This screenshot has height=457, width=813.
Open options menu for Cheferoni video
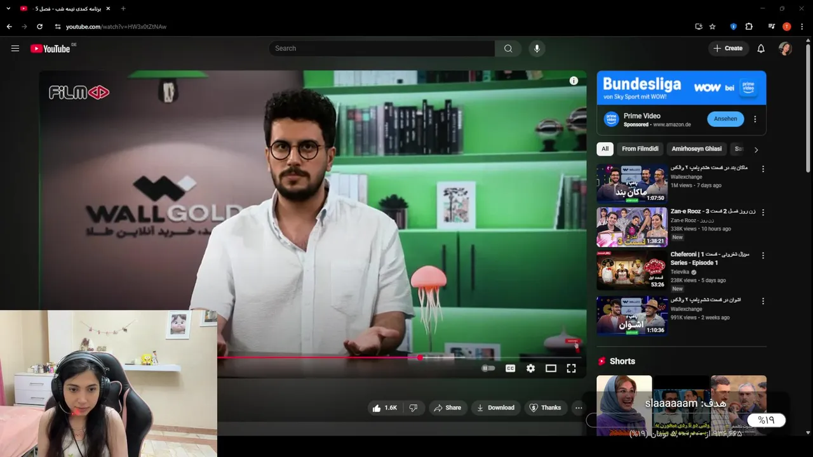pyautogui.click(x=763, y=255)
